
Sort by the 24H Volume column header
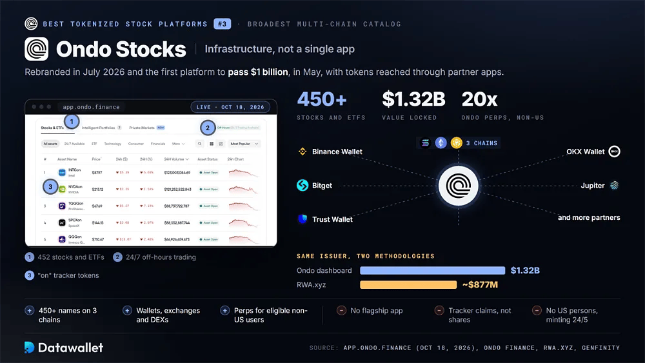pyautogui.click(x=177, y=159)
